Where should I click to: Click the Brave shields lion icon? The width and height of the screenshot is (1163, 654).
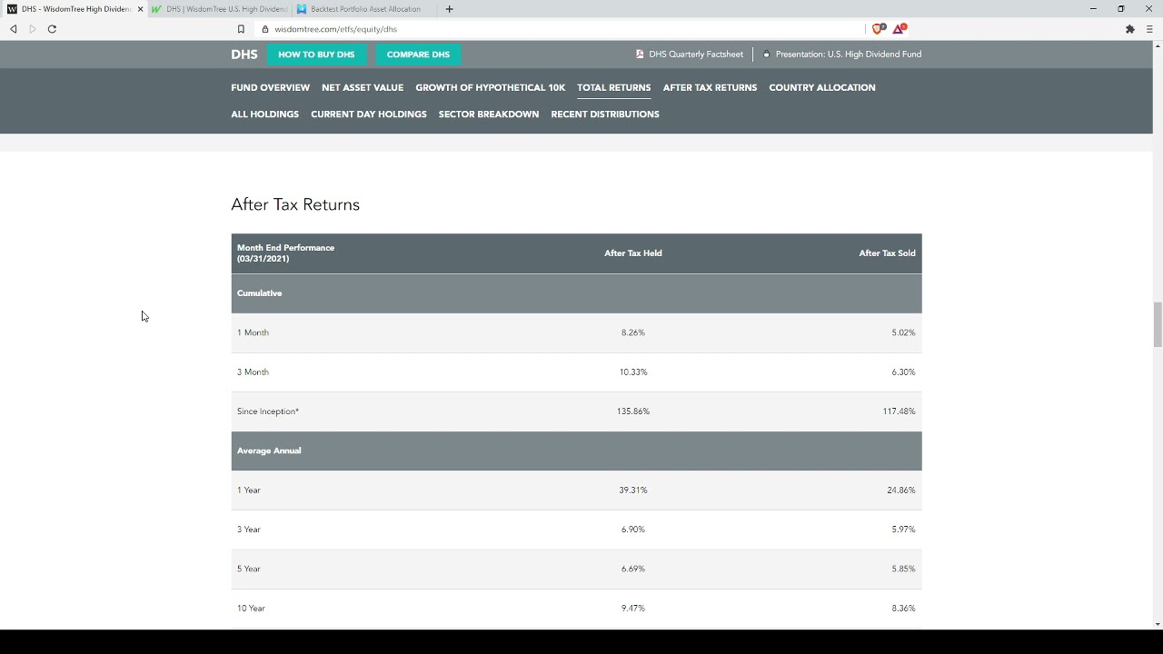tap(878, 29)
